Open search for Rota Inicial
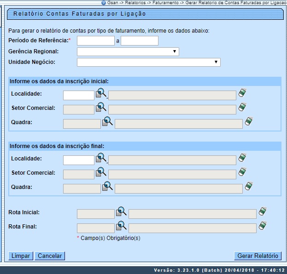The height and width of the screenshot is (274, 287). coord(121,211)
